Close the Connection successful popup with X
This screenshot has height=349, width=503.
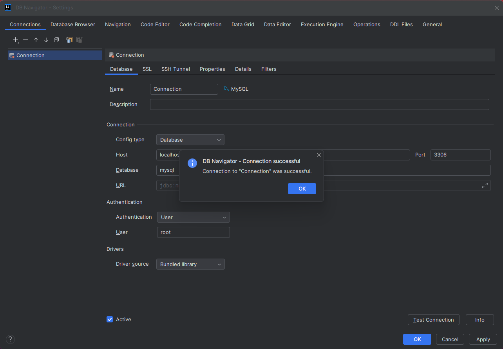[319, 155]
